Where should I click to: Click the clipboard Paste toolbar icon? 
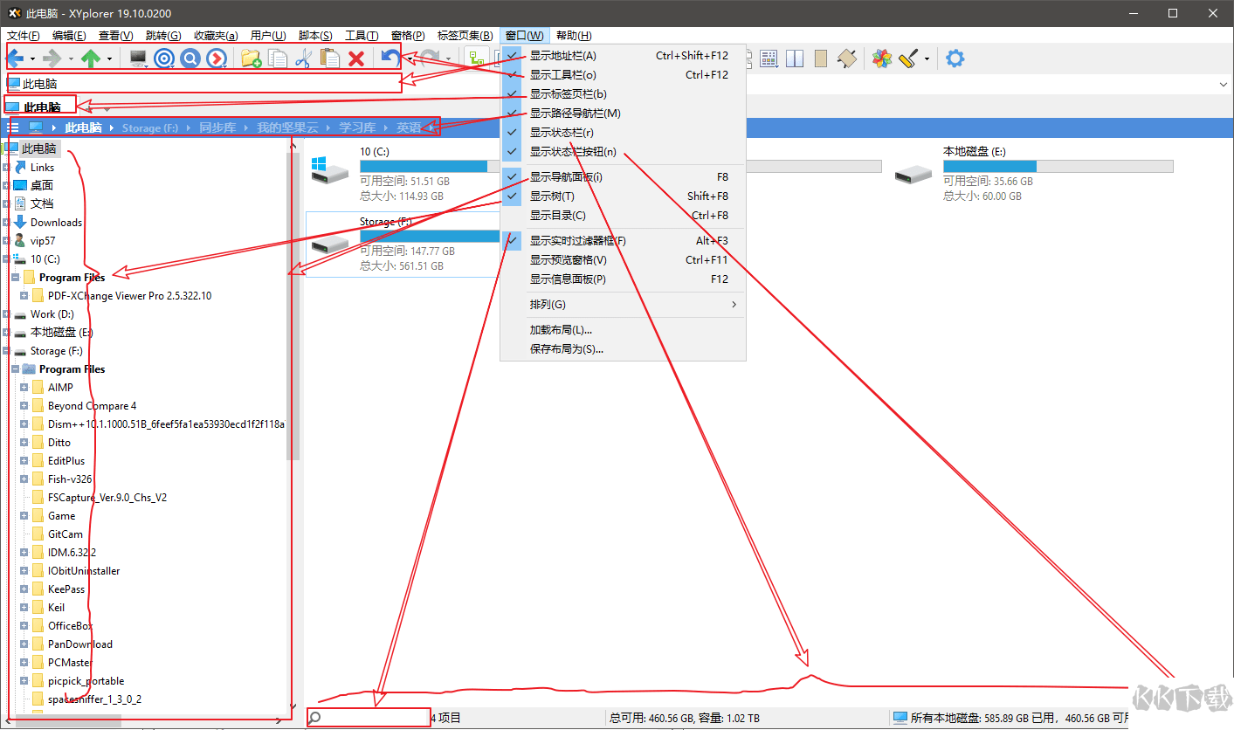pyautogui.click(x=330, y=59)
